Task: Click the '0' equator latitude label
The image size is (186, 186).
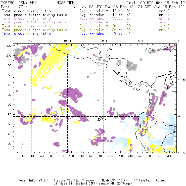Action: [x=179, y=116]
